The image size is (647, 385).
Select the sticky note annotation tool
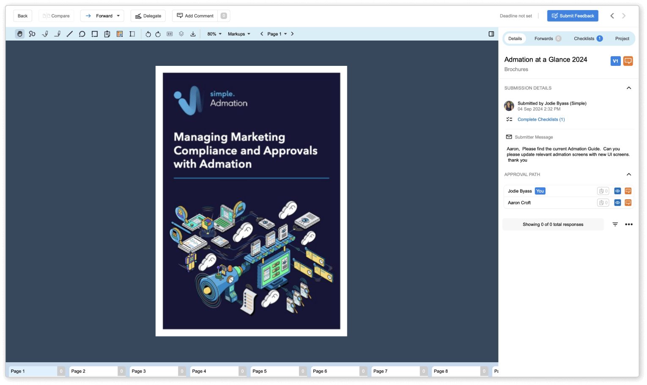pyautogui.click(x=107, y=34)
